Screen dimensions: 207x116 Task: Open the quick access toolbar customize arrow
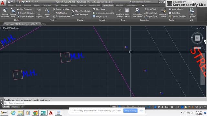click(x=37, y=2)
